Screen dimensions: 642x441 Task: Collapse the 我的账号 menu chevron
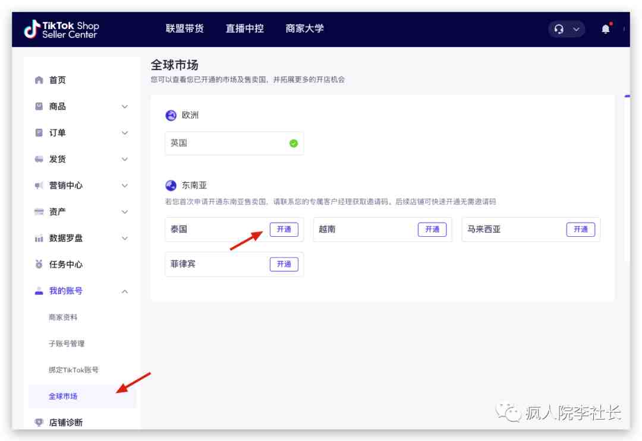click(125, 291)
